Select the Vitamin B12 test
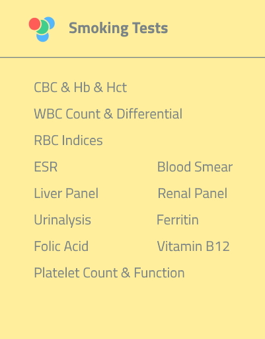The width and height of the screenshot is (265, 339). 194,246
